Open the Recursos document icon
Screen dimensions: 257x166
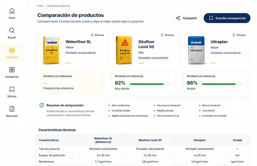coord(12,109)
